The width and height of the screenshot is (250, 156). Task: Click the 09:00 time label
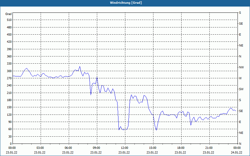[96, 148]
